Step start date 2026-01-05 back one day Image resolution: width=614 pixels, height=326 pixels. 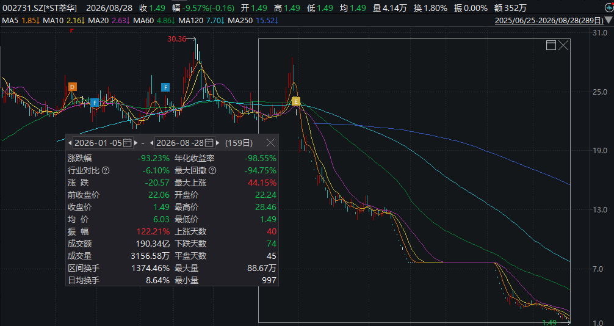tap(70, 143)
